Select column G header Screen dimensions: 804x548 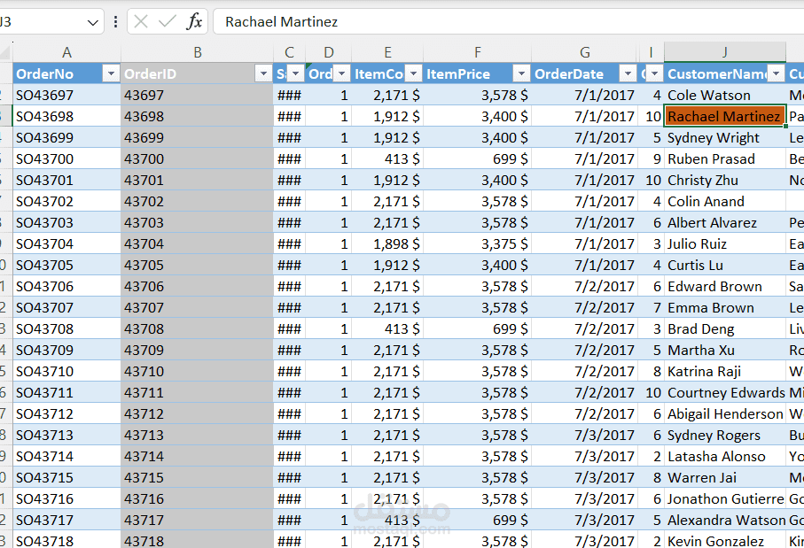coord(584,53)
